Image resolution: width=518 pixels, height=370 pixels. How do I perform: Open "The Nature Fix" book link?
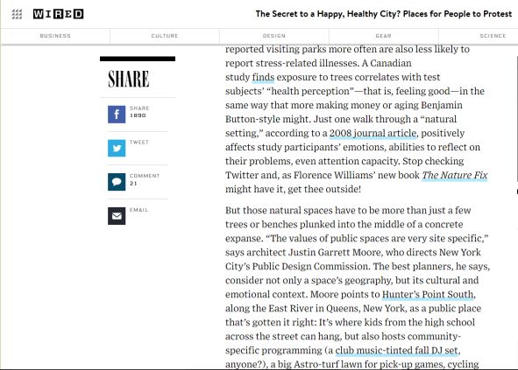pyautogui.click(x=455, y=175)
